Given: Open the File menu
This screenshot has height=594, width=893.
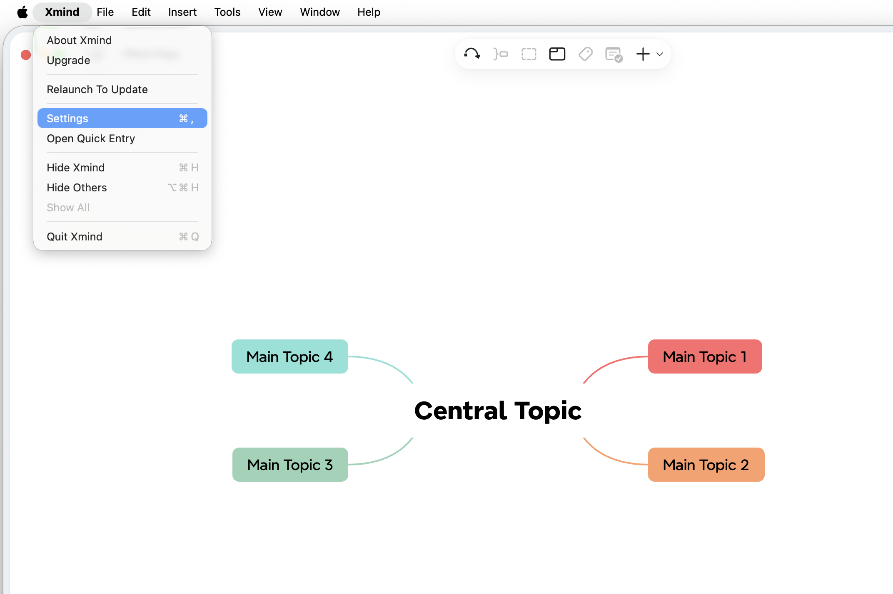Looking at the screenshot, I should [105, 12].
